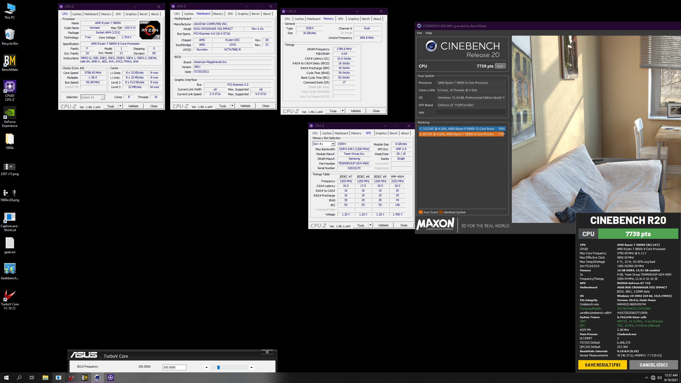Select the Ryzen 9 5900X ranking entry
Viewport: 681px width, 383px height.
[x=462, y=129]
